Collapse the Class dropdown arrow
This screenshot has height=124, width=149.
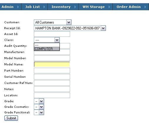[x=57, y=40]
